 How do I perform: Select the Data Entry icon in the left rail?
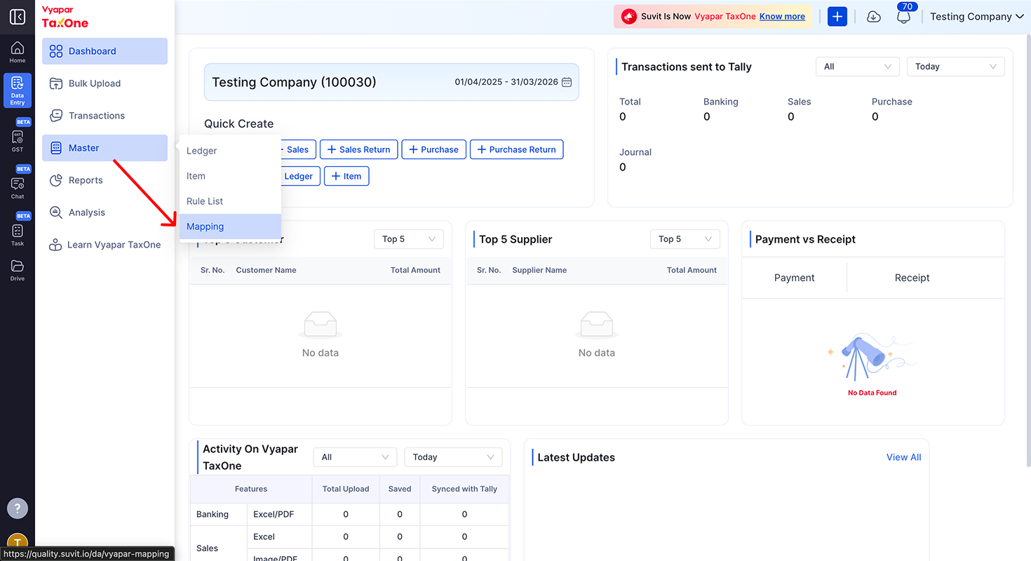tap(18, 90)
